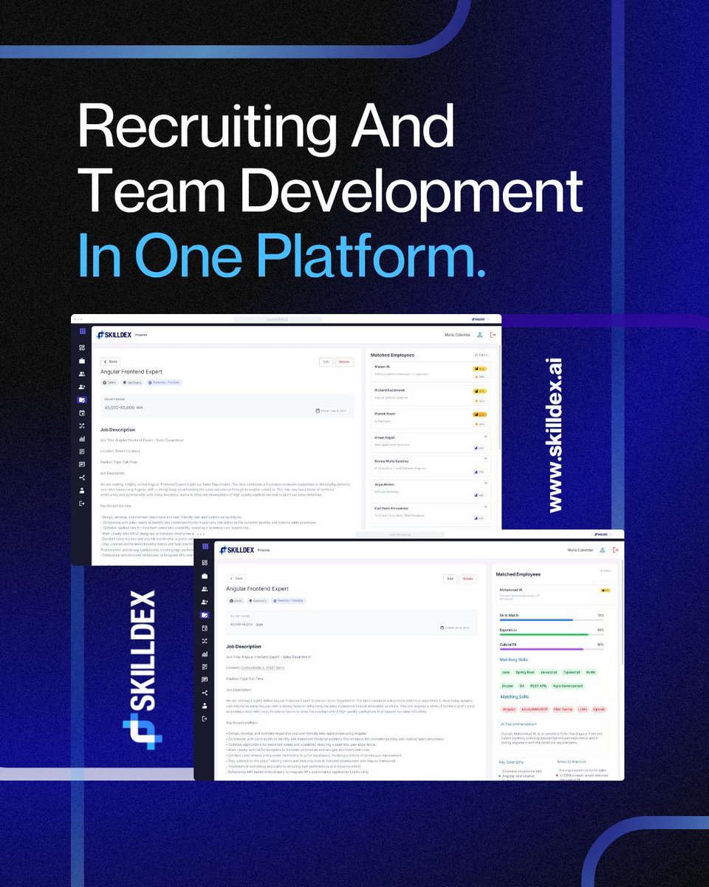Expand the Carl Dario Alessandro employee card
The height and width of the screenshot is (887, 709).
pyautogui.click(x=485, y=506)
